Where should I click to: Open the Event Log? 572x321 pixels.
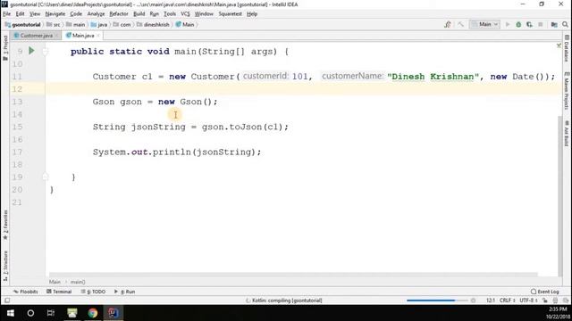pos(545,292)
